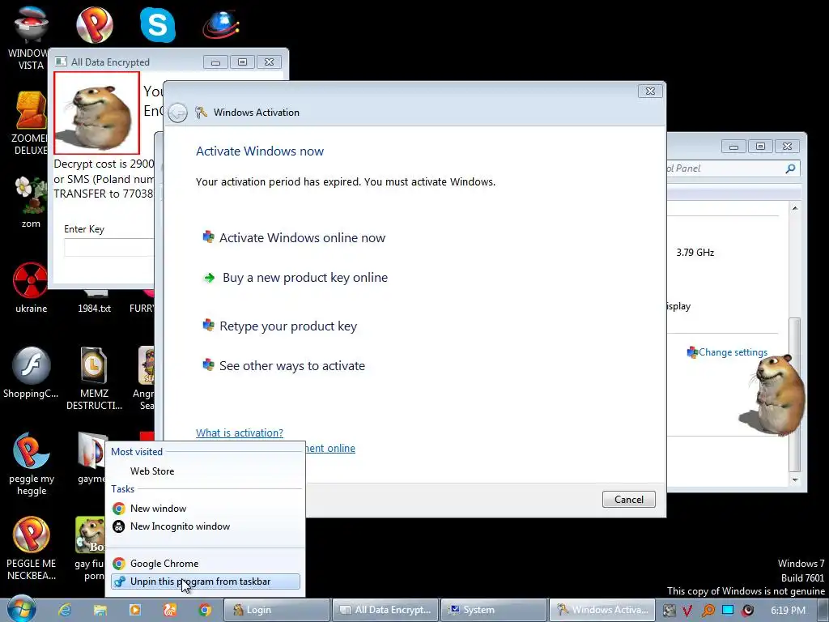This screenshot has height=622, width=829.
Task: Click the 6:19 PM taskbar clock
Action: pyautogui.click(x=788, y=611)
